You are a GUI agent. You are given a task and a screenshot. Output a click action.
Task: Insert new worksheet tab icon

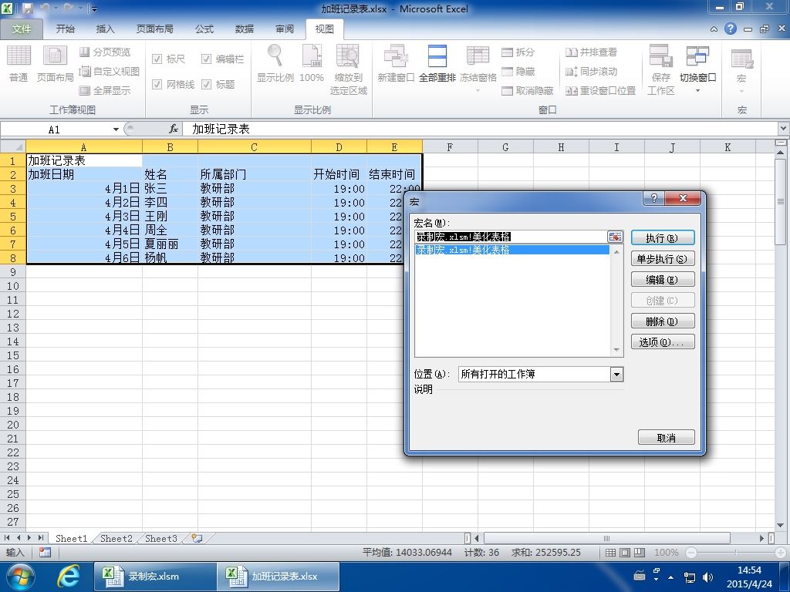(x=197, y=538)
